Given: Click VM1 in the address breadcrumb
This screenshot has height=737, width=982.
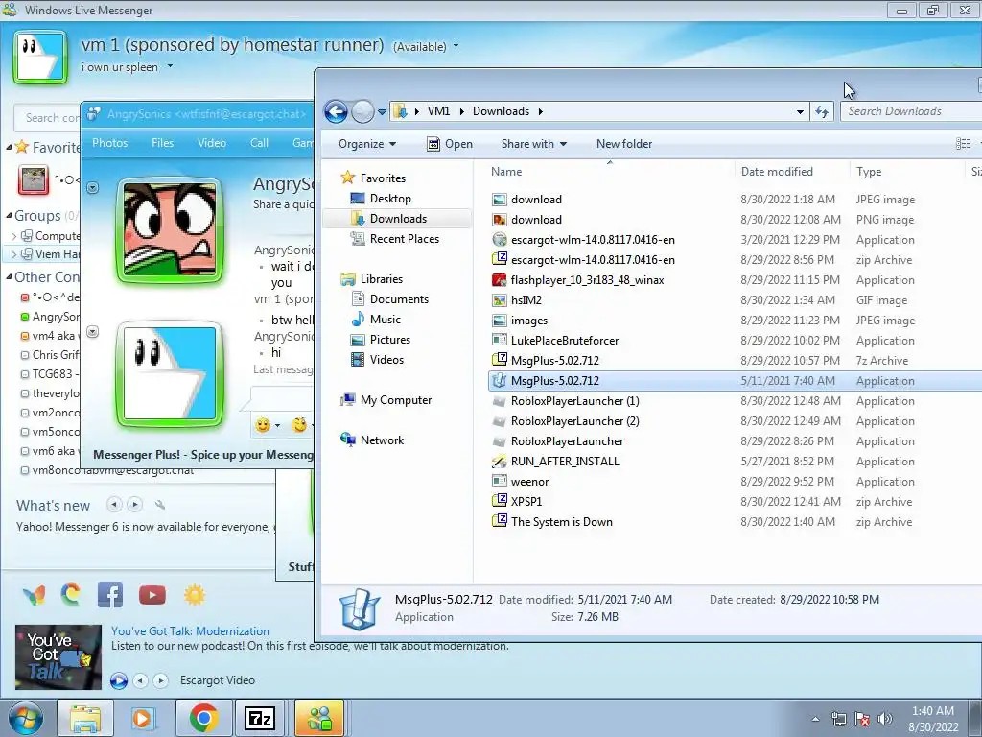Looking at the screenshot, I should click(x=438, y=111).
